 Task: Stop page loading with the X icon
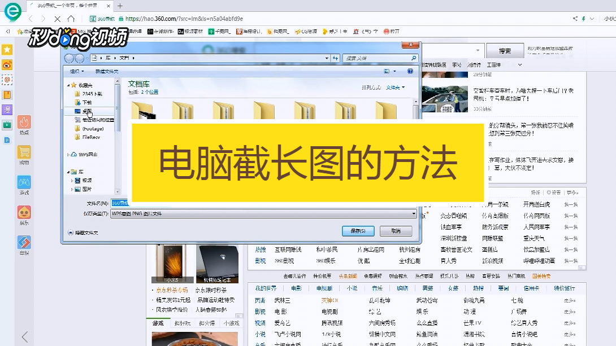[57, 19]
